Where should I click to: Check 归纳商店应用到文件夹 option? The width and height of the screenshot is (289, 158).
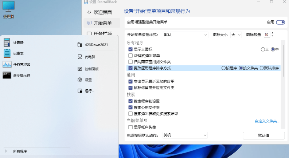(x=130, y=62)
